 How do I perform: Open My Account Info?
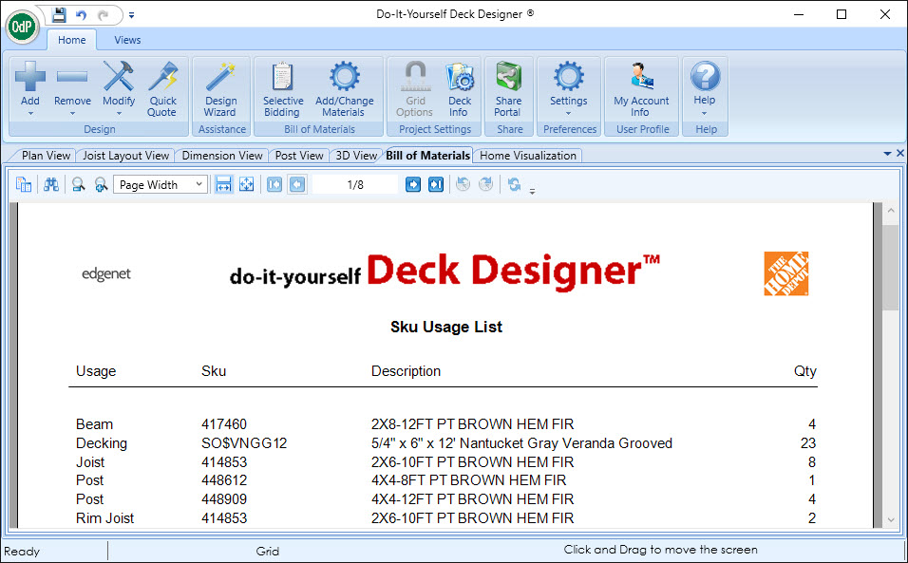(641, 89)
